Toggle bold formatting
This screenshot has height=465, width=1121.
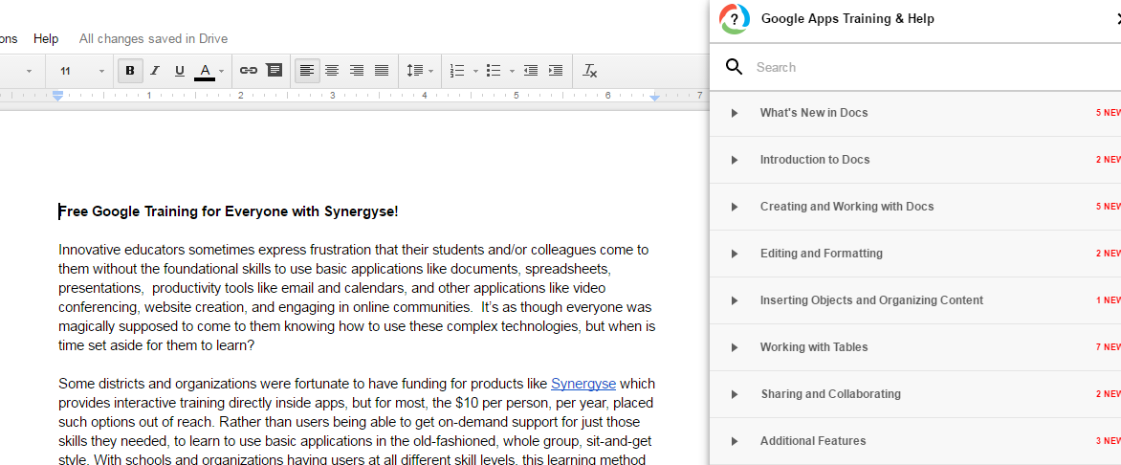[130, 71]
